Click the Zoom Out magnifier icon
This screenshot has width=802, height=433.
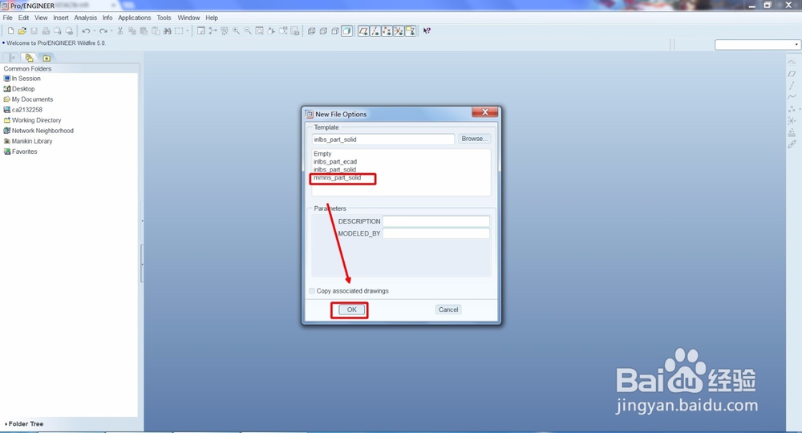(248, 31)
